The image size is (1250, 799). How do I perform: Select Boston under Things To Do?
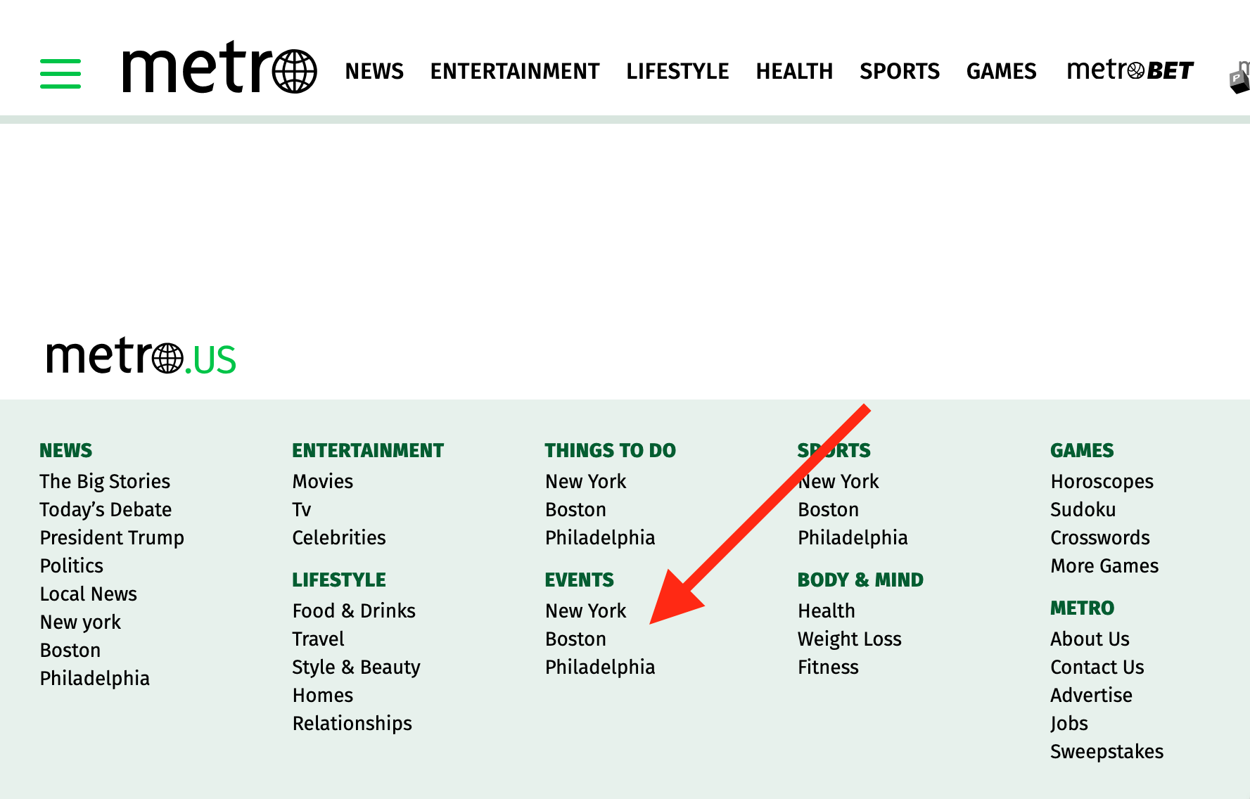click(575, 510)
